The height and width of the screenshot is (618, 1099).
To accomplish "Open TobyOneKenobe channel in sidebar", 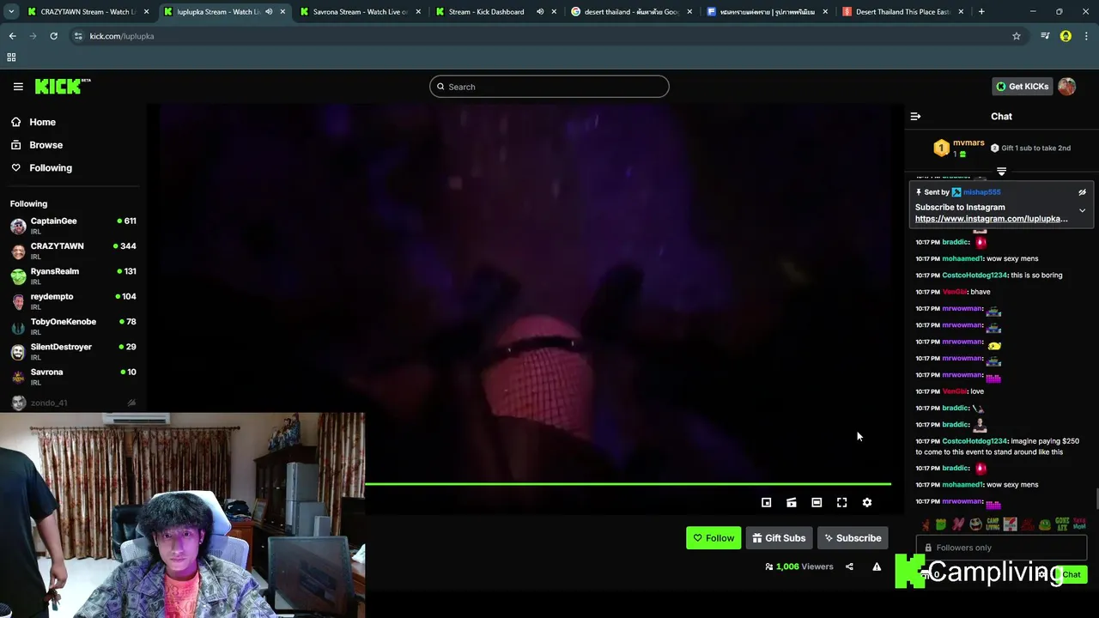I will (73, 326).
